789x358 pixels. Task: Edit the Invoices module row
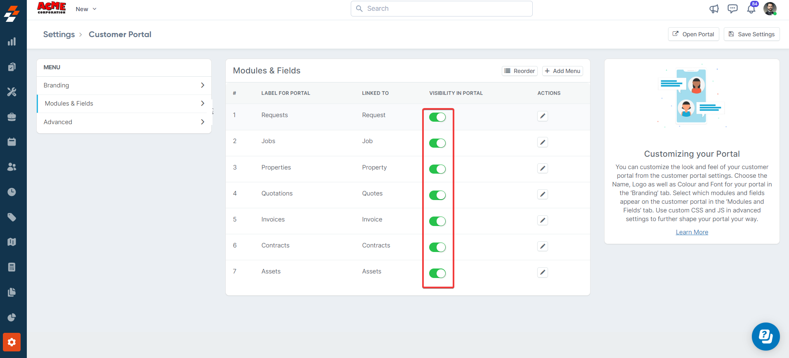(x=543, y=220)
